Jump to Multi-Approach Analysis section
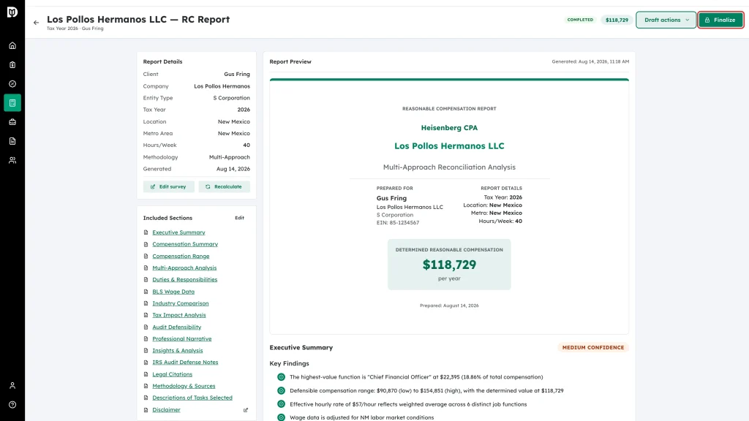Viewport: 749px width, 421px height. [x=184, y=268]
